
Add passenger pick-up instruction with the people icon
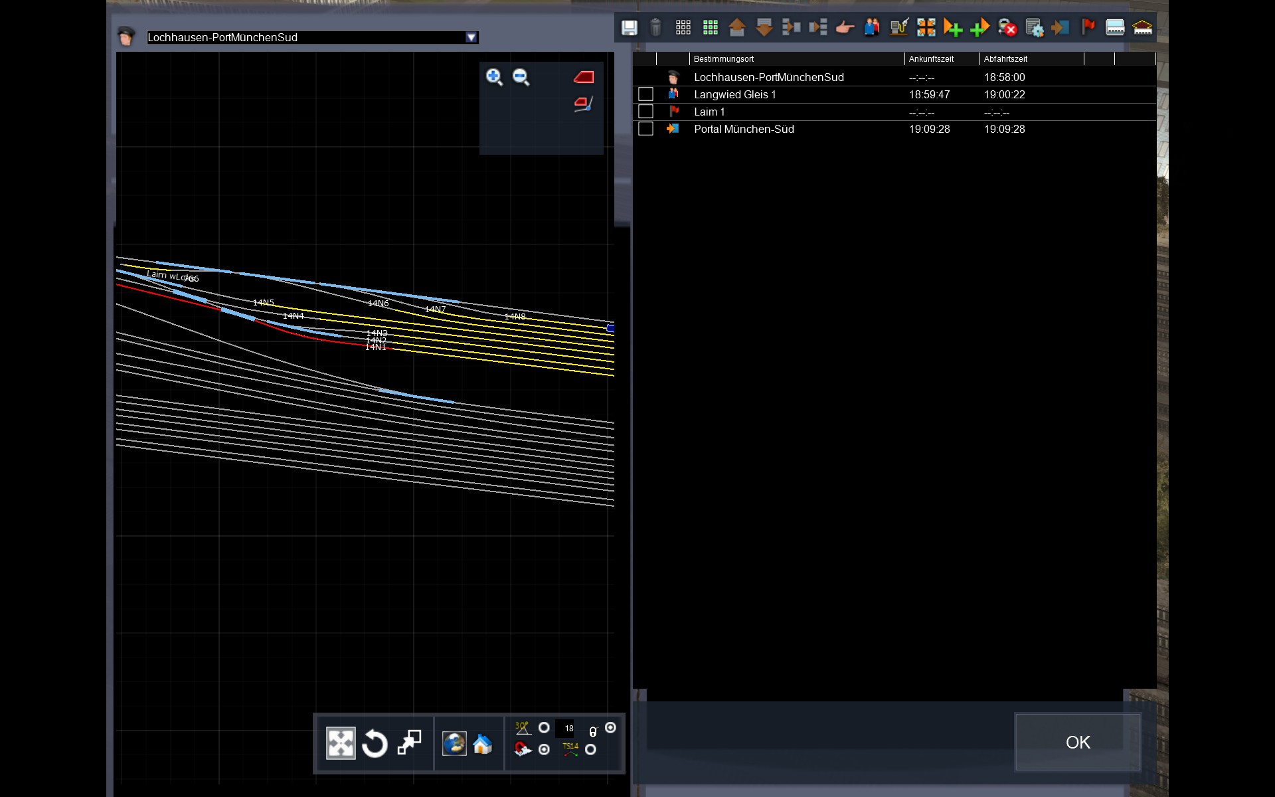pyautogui.click(x=872, y=27)
